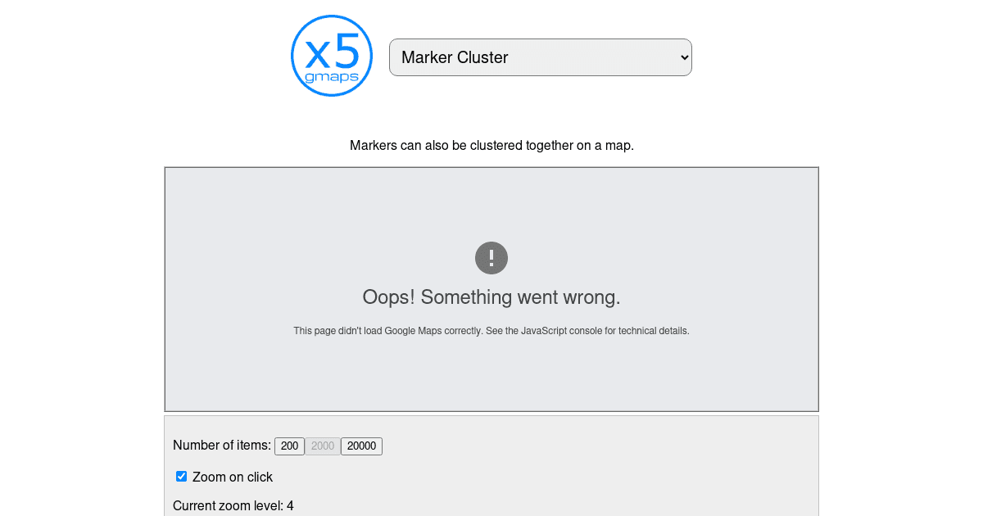
Task: Click the Markers can also be clustered caption
Action: pos(491,145)
